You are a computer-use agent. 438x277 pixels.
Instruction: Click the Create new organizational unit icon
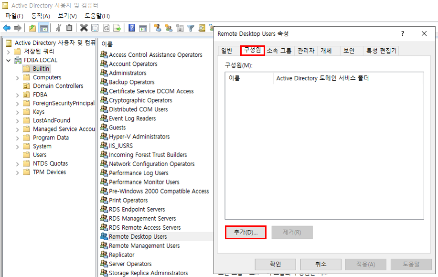pos(180,28)
